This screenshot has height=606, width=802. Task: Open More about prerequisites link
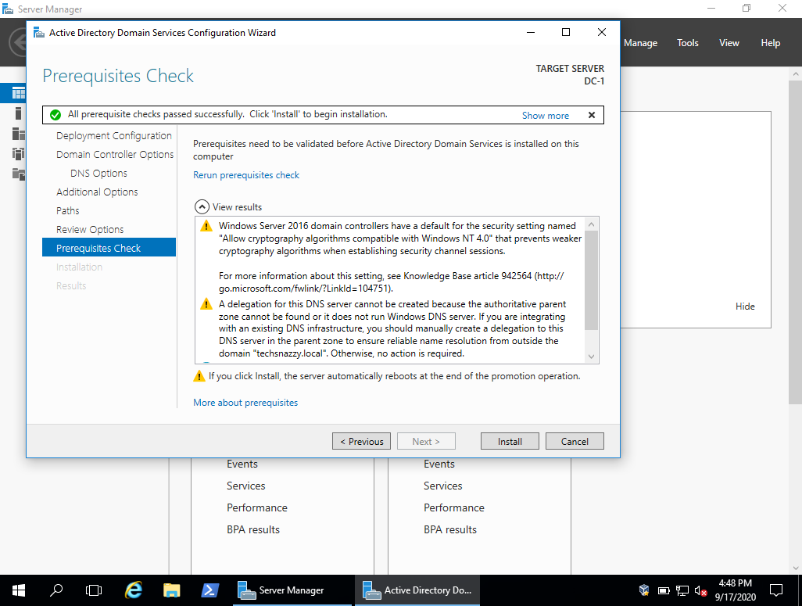tap(245, 403)
